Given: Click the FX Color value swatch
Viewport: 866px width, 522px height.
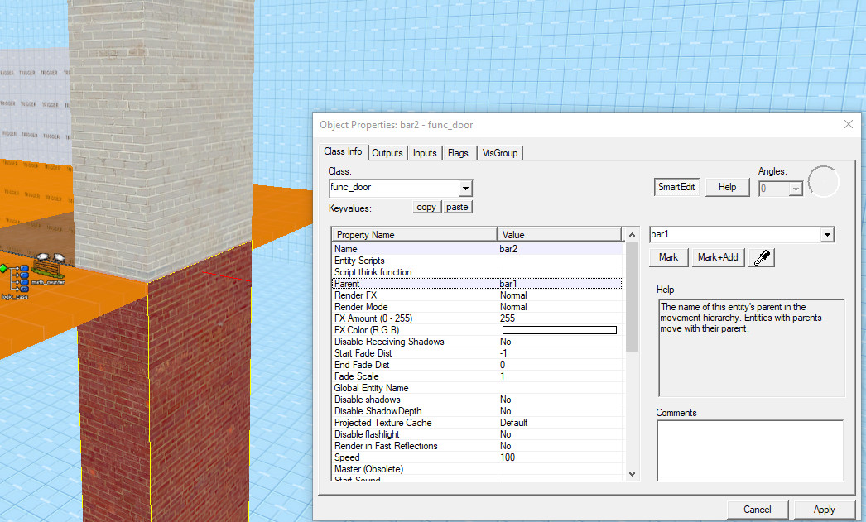Looking at the screenshot, I should [559, 329].
